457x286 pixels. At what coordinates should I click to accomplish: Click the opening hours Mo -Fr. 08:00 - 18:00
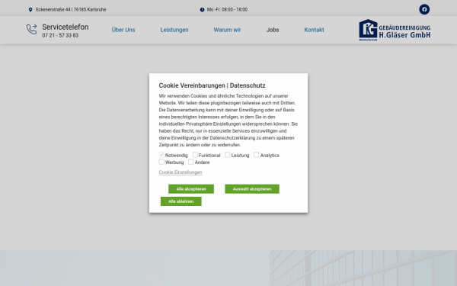click(227, 10)
